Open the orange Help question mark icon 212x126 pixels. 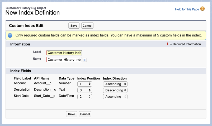tap(202, 9)
